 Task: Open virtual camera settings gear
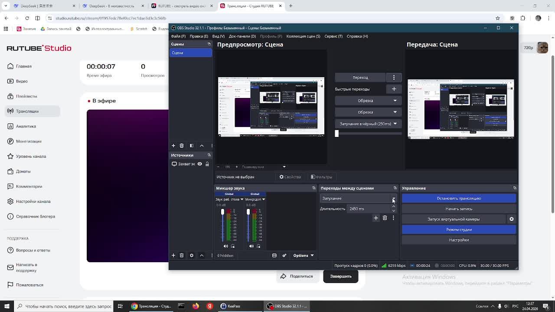tap(512, 219)
